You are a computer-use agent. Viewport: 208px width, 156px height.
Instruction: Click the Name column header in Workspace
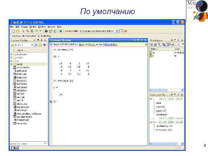[x=161, y=49]
